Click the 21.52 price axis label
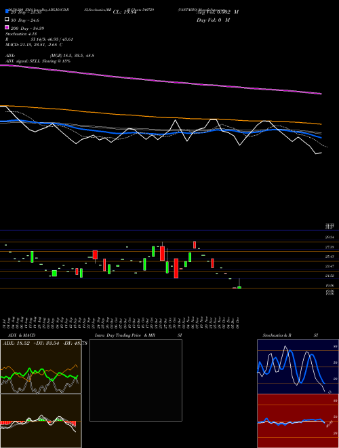Screen dimensions: 339x448 click(330, 276)
